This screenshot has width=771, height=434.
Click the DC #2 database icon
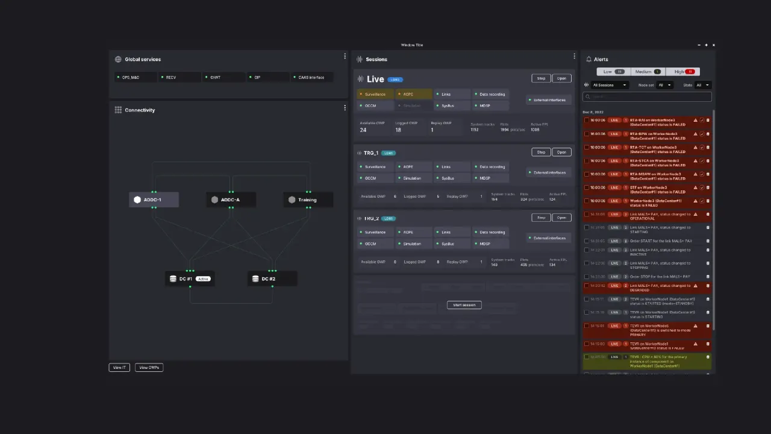(x=255, y=278)
